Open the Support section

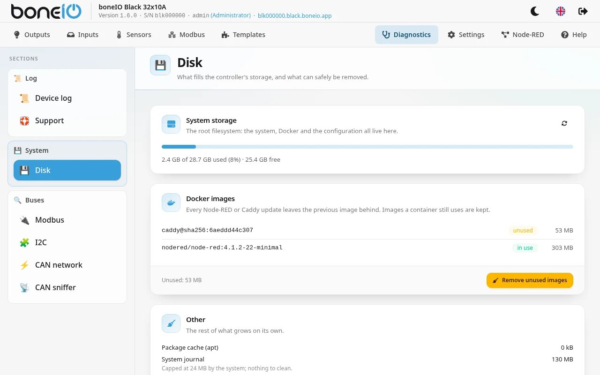[67, 121]
